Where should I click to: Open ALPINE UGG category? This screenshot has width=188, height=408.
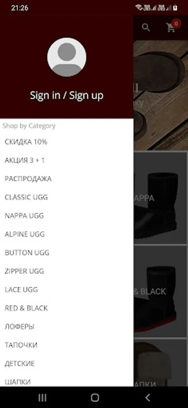(67, 234)
